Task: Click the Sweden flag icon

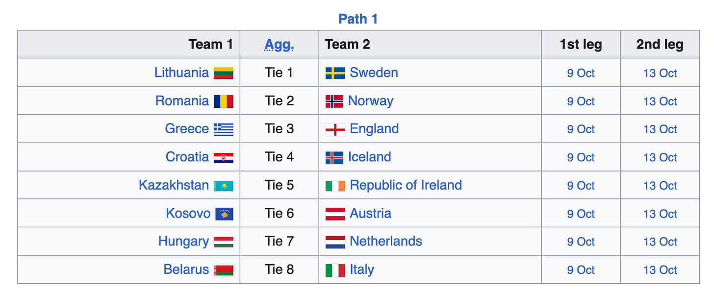Action: pos(335,73)
